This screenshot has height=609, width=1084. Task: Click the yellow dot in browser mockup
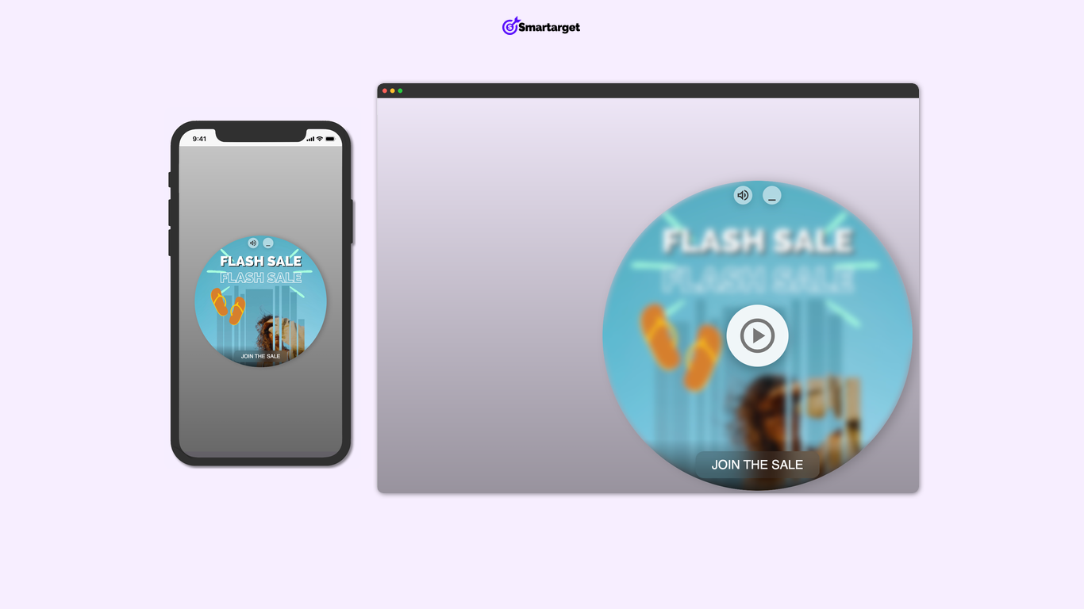pos(392,91)
